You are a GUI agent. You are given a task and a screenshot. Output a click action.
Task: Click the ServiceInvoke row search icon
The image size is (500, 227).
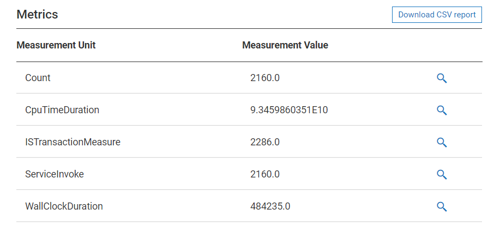coord(442,175)
